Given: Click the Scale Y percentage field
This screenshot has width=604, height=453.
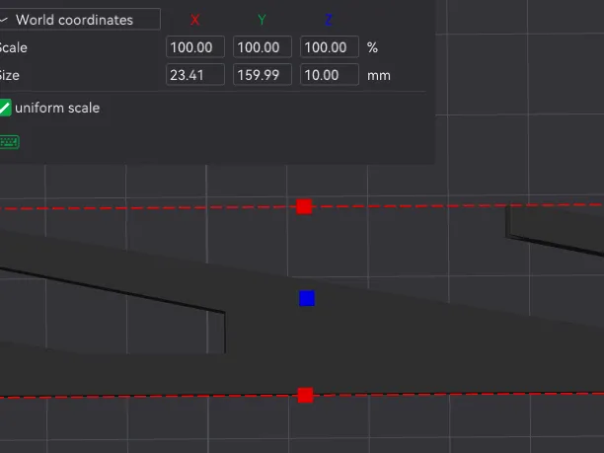Looking at the screenshot, I should (263, 47).
